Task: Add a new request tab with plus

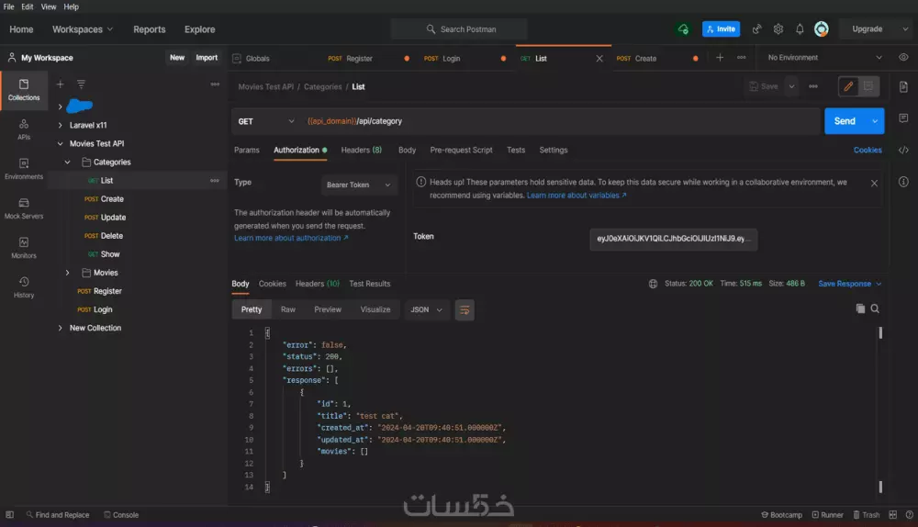Action: coord(720,58)
